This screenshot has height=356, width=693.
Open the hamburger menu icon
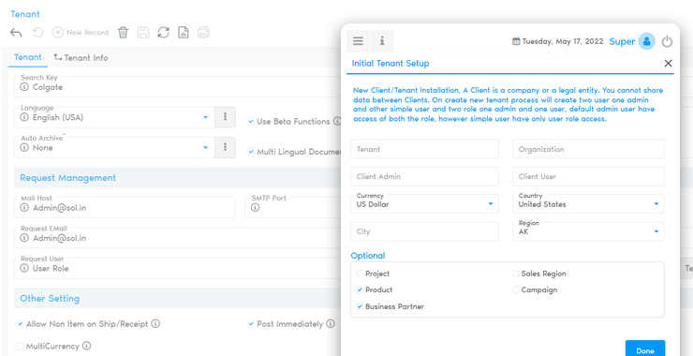(358, 41)
